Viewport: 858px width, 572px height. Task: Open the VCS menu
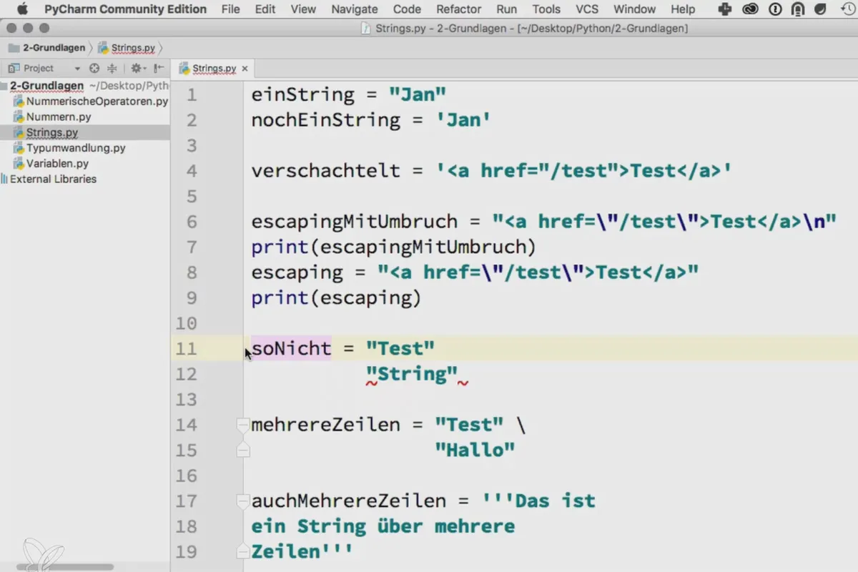pos(587,9)
